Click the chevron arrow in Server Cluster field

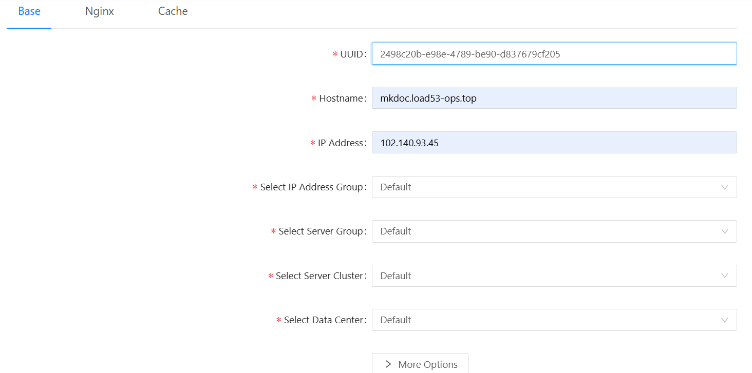tap(724, 276)
